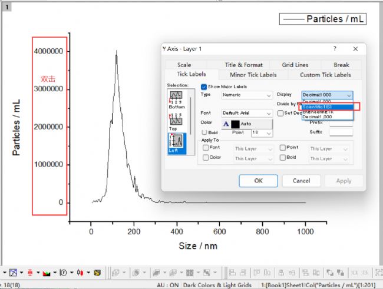Screen dimensions: 383x289
Task: Click the yellow 3D box toolbar icon
Action: 97,273
